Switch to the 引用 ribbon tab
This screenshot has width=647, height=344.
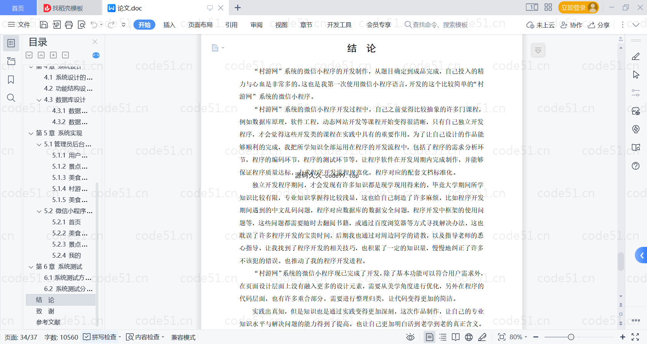click(x=232, y=25)
